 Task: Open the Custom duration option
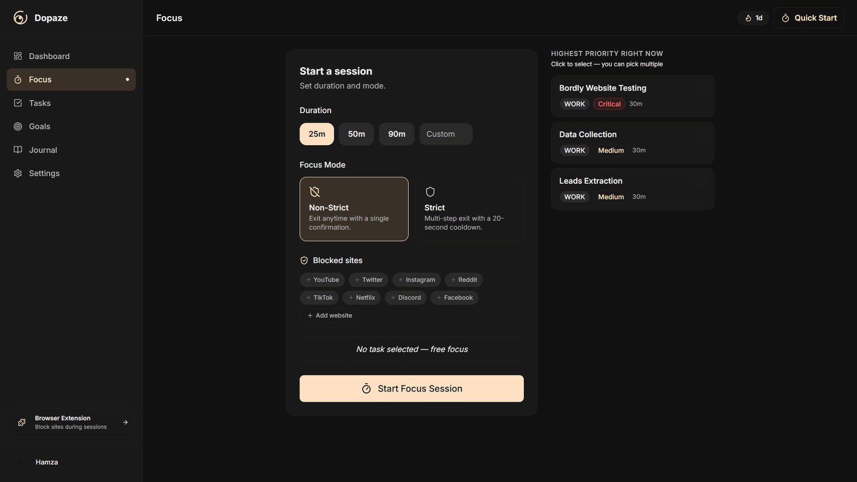[446, 134]
